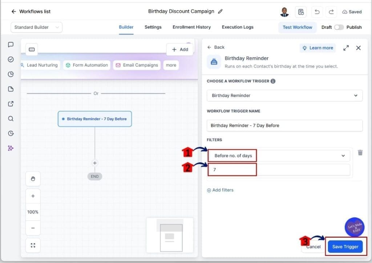Open the checkmark circle sidebar icon
Image resolution: width=372 pixels, height=263 pixels.
click(x=11, y=59)
